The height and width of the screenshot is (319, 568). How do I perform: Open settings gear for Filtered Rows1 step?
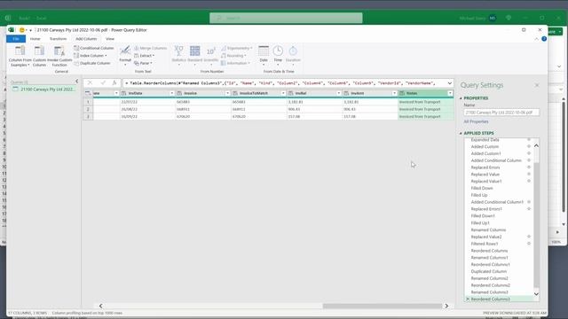(x=529, y=244)
